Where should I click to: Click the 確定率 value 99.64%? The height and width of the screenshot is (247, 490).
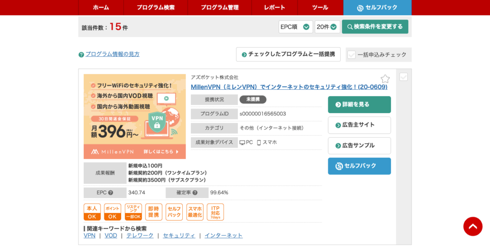219,193
